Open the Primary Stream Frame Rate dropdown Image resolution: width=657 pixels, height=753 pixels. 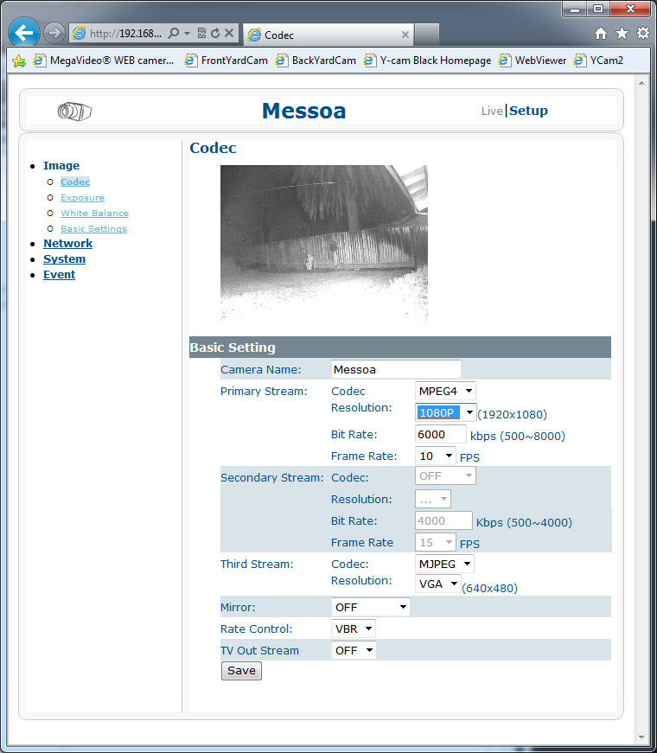coord(436,456)
